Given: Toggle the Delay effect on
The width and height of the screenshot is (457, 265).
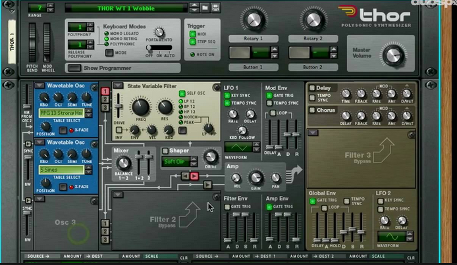Looking at the screenshot, I should 313,87.
